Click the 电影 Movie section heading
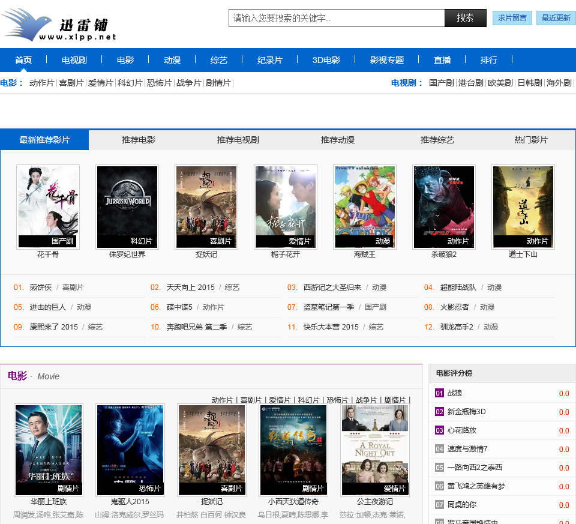This screenshot has height=524, width=576. point(34,376)
